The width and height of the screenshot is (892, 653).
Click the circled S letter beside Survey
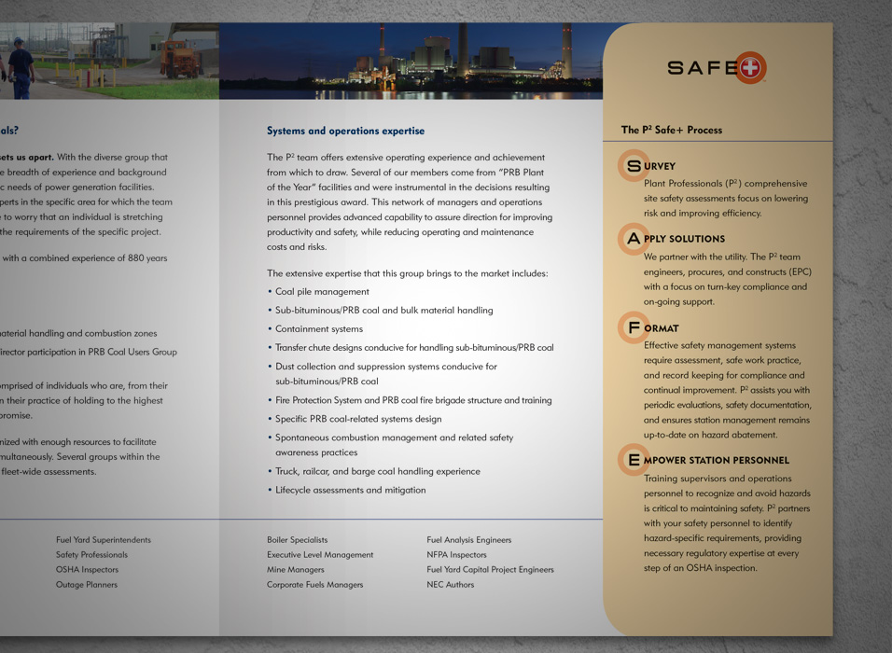coord(634,165)
